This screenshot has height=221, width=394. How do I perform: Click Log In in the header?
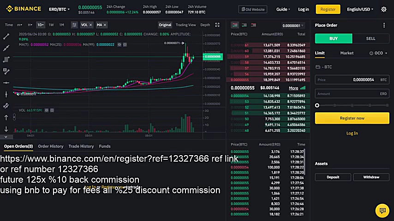click(x=303, y=9)
